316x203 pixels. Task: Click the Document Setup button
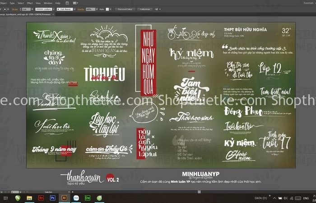pyautogui.click(x=126, y=9)
